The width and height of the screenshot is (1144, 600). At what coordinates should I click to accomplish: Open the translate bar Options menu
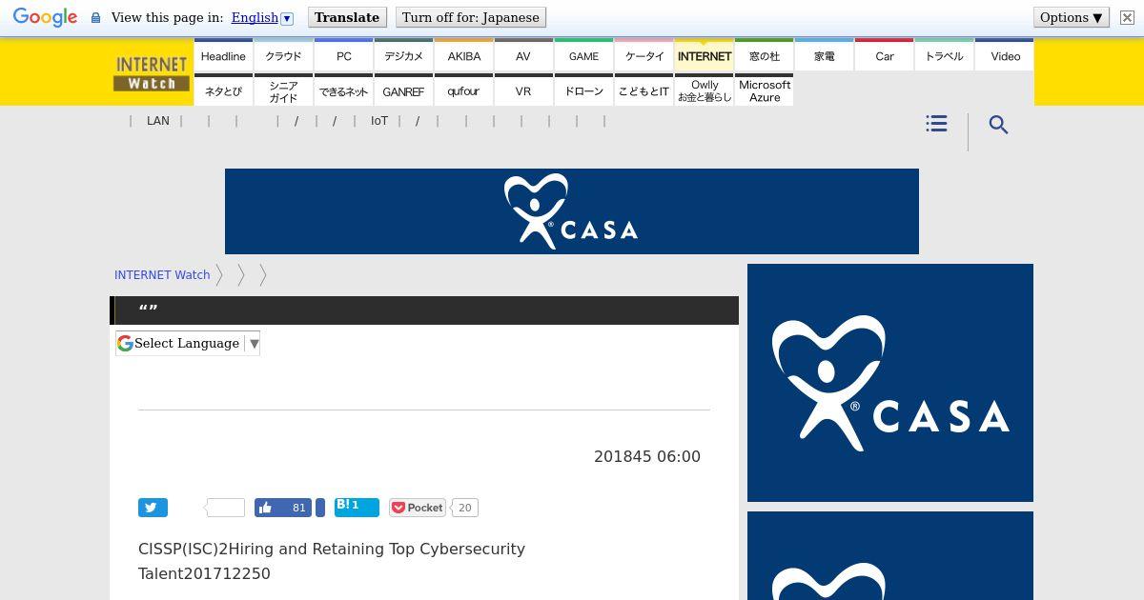point(1072,17)
